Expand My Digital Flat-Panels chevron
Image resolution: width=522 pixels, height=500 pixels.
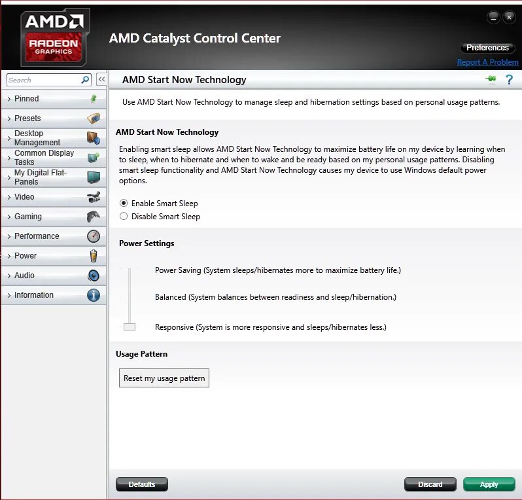pyautogui.click(x=9, y=177)
